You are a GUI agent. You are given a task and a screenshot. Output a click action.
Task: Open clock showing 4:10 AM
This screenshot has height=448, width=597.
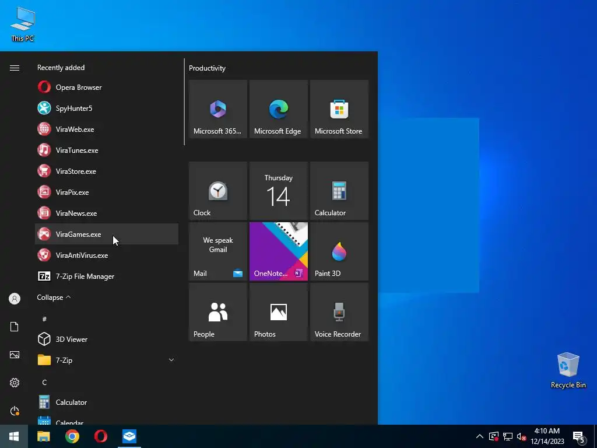click(547, 436)
